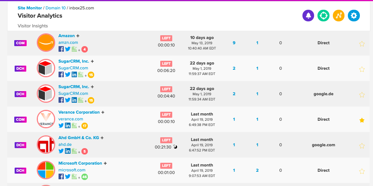Open the purple bell notifications icon
The height and width of the screenshot is (186, 373).
(308, 16)
